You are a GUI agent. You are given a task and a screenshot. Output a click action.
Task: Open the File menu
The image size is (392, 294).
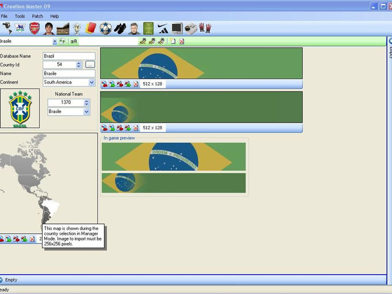pos(4,16)
